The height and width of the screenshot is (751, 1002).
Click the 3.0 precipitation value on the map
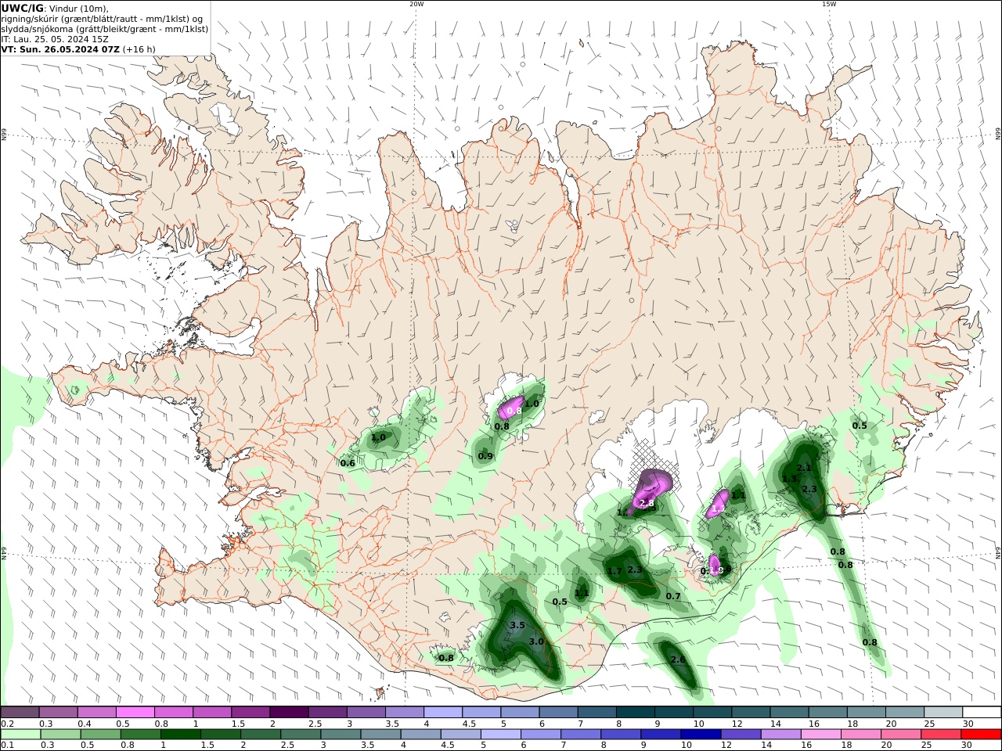[536, 641]
